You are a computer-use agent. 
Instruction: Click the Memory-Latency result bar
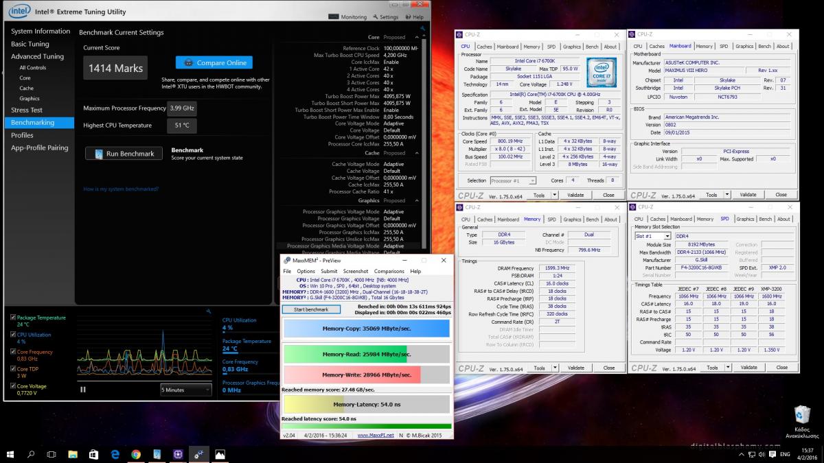(367, 405)
